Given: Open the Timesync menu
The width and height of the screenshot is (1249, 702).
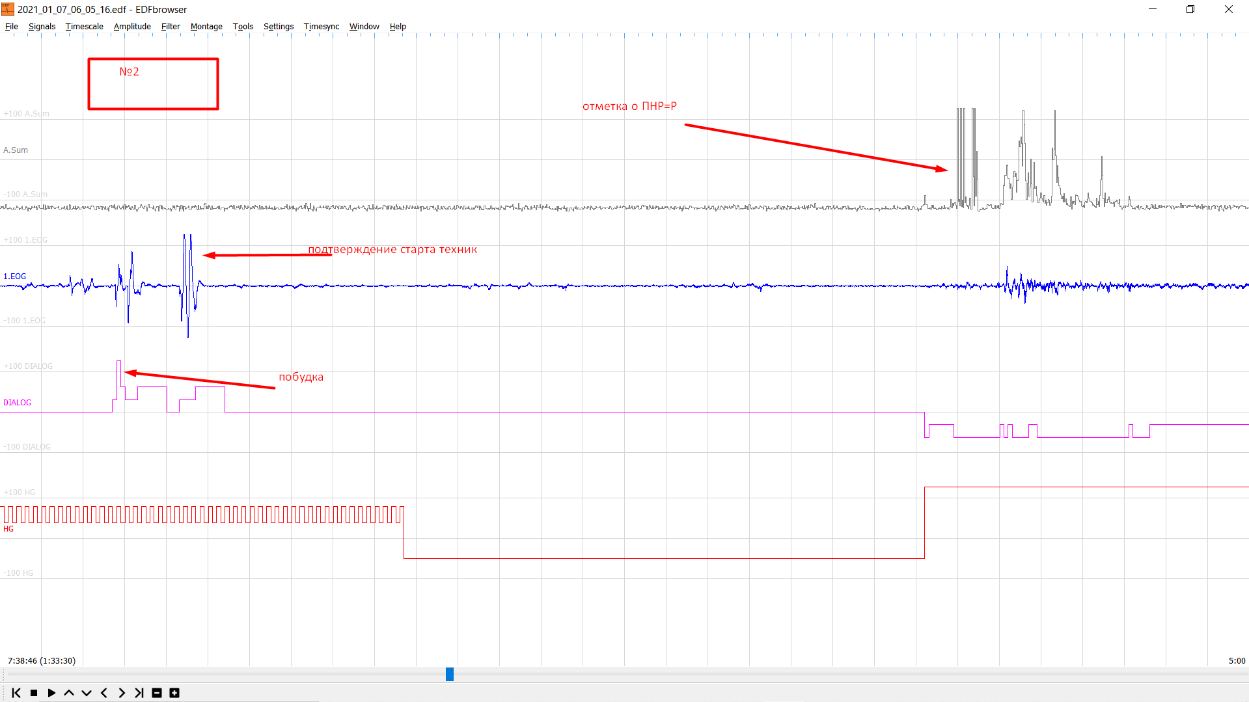Looking at the screenshot, I should (322, 27).
